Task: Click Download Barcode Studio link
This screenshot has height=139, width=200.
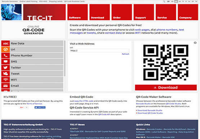Action: coord(150,110)
